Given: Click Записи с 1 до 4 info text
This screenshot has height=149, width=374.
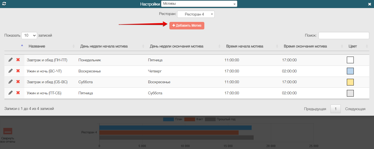Looking at the screenshot, I should (29, 109).
